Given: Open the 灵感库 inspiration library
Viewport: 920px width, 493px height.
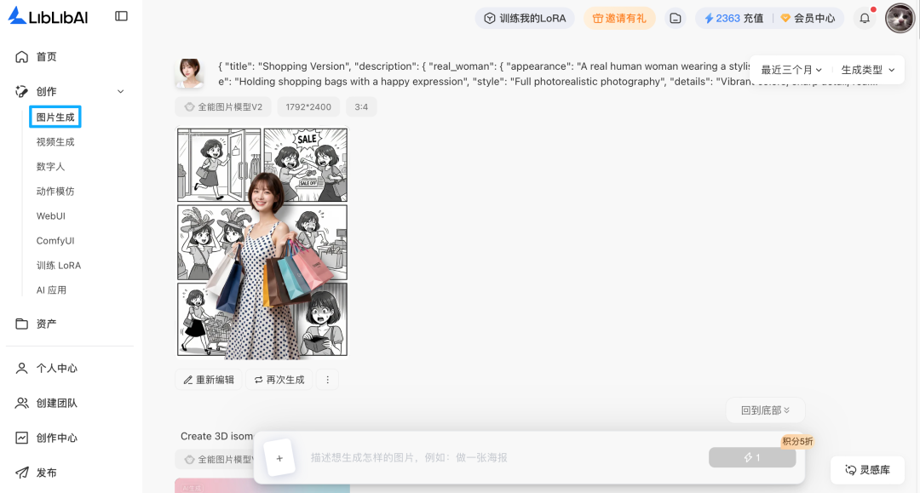Looking at the screenshot, I should (867, 469).
